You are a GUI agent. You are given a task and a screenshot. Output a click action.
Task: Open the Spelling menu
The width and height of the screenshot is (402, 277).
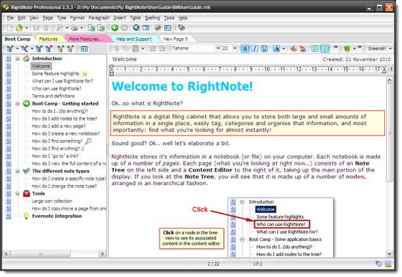(153, 18)
